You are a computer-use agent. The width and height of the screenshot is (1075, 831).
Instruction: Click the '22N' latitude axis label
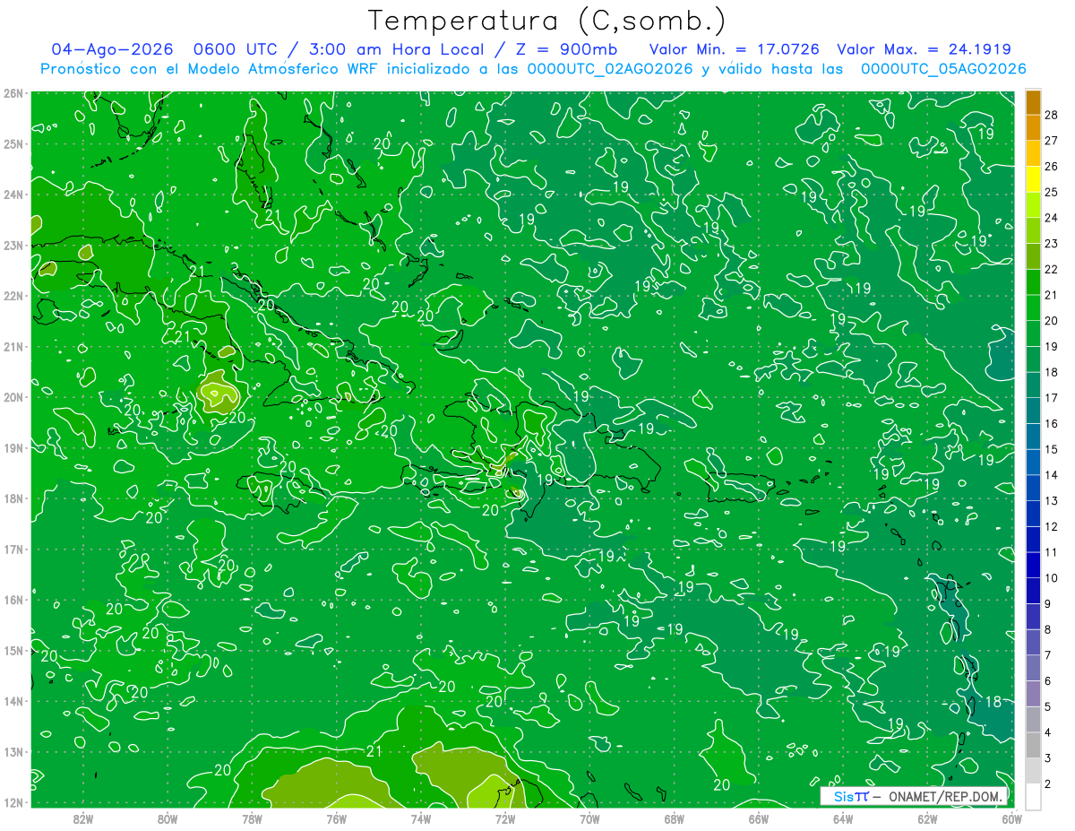tap(13, 296)
